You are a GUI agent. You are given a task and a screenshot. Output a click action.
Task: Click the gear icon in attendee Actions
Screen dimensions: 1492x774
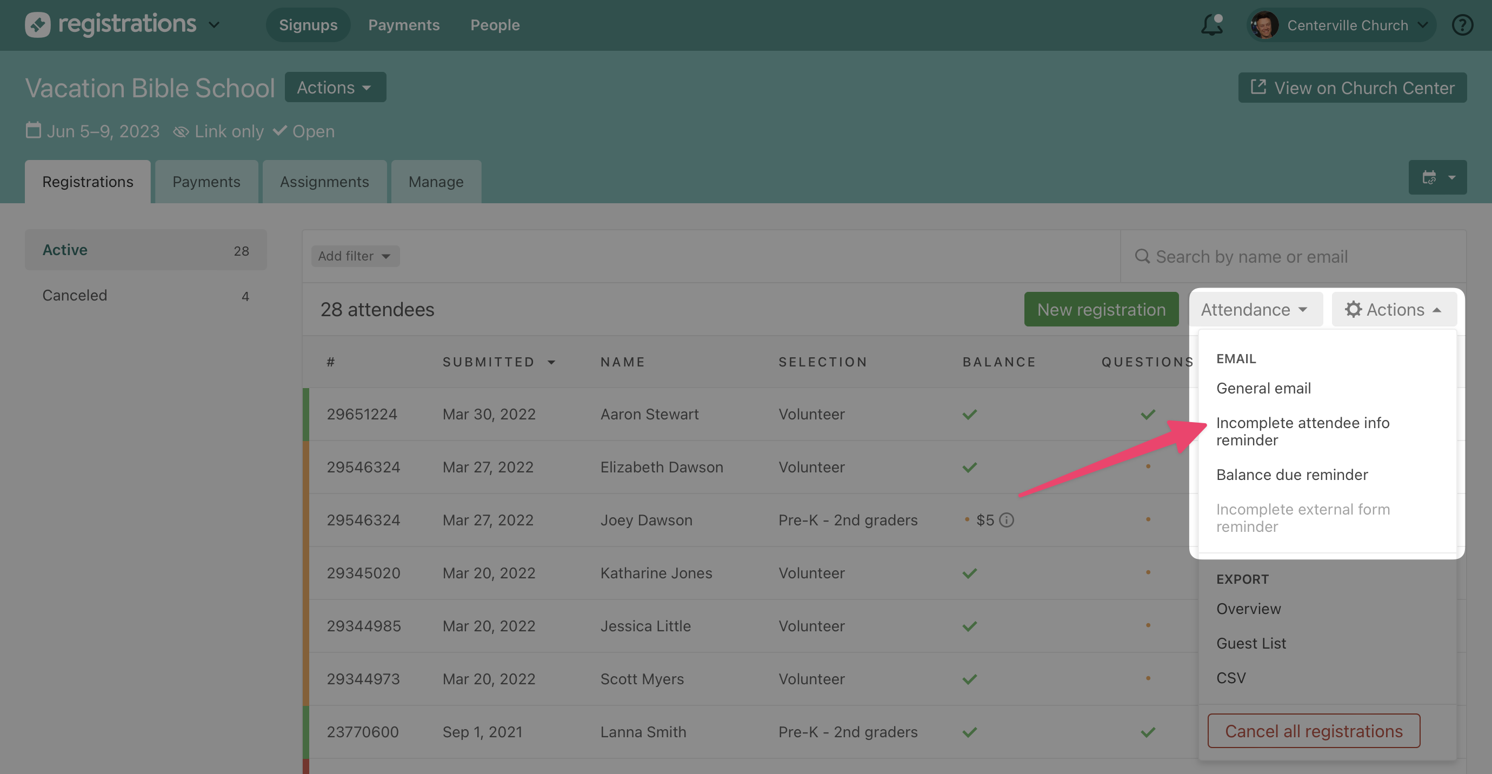1353,310
